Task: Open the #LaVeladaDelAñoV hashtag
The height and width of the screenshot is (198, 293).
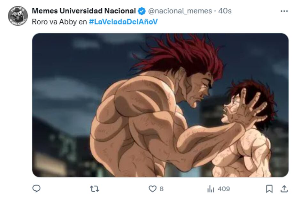Action: click(123, 22)
